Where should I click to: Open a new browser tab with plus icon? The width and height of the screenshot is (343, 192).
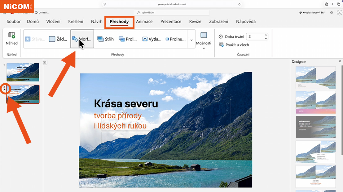(x=332, y=4)
